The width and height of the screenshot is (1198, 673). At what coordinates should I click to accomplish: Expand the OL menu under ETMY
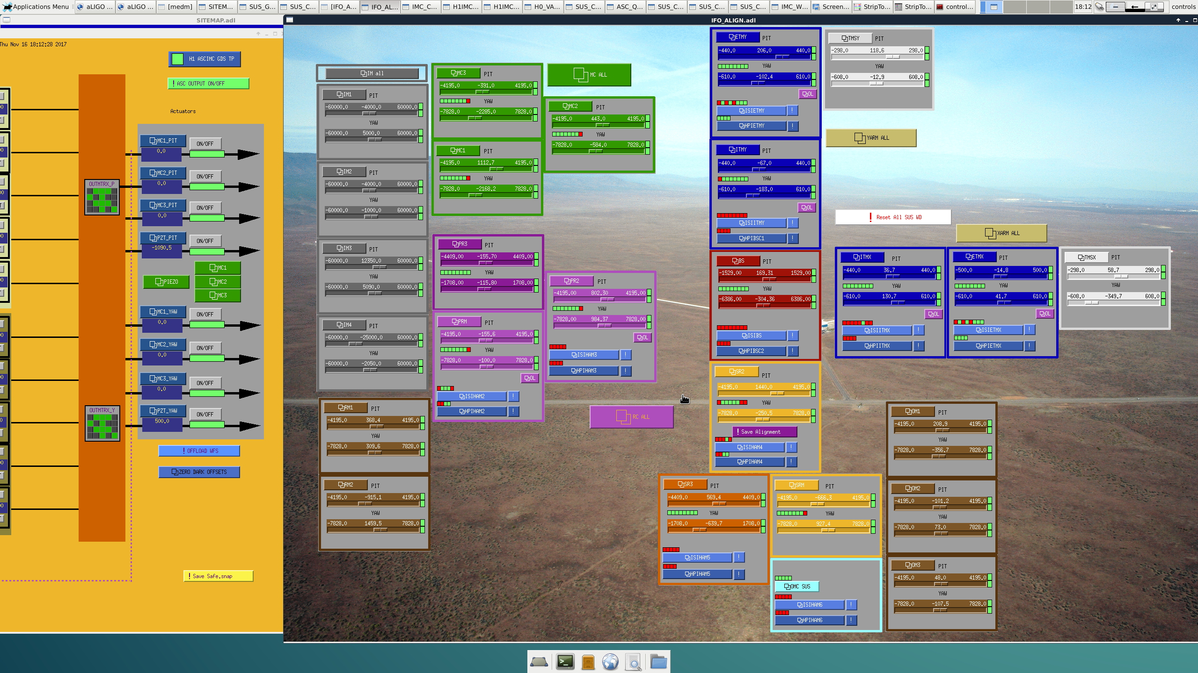(x=808, y=94)
